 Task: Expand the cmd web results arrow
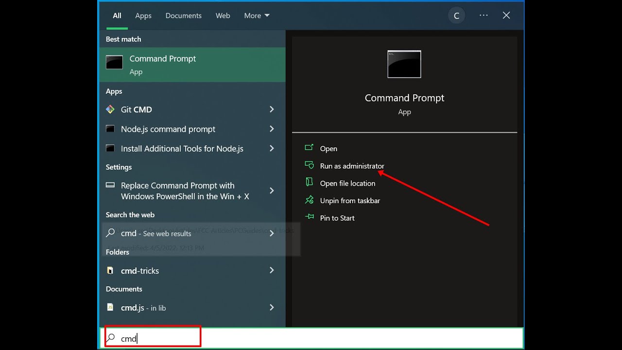click(x=272, y=233)
